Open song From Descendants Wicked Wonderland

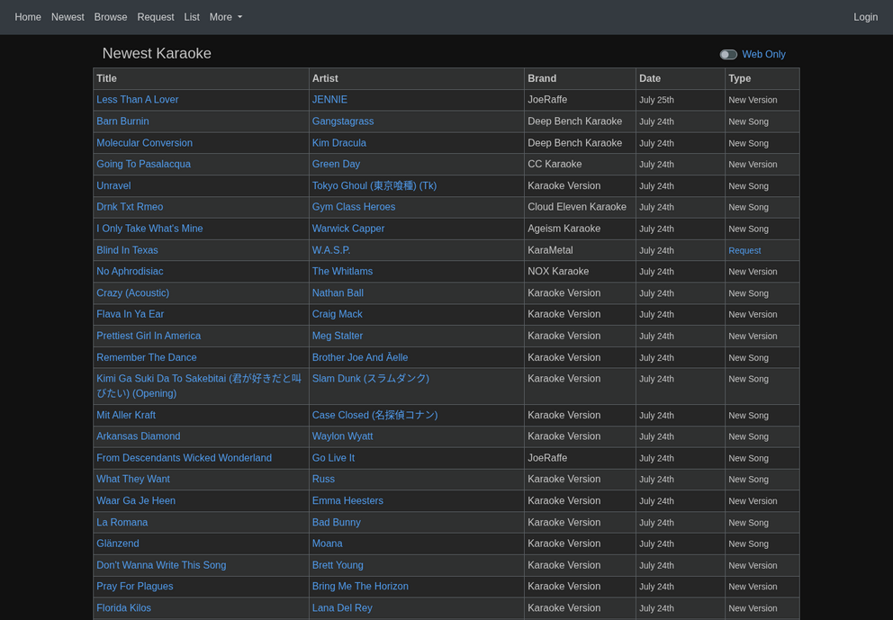[184, 458]
